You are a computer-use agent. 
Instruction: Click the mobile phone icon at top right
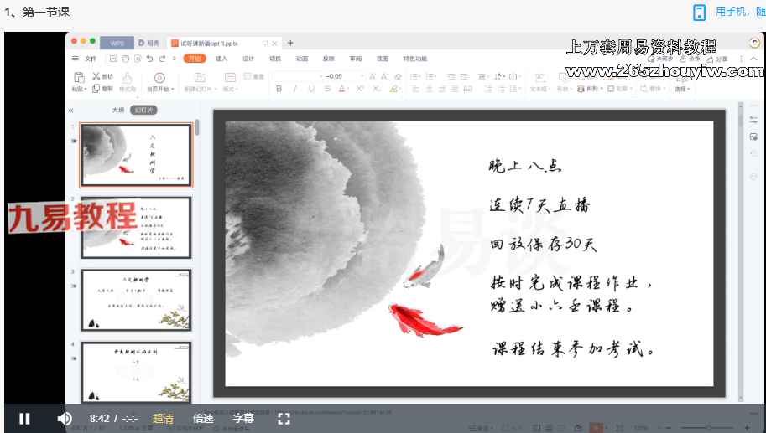(699, 12)
